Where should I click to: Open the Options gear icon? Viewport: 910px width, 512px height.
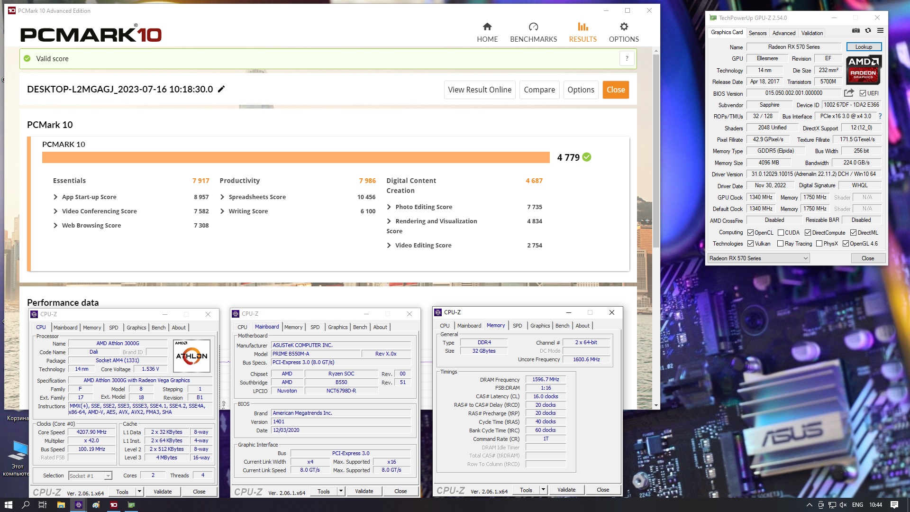pyautogui.click(x=624, y=27)
